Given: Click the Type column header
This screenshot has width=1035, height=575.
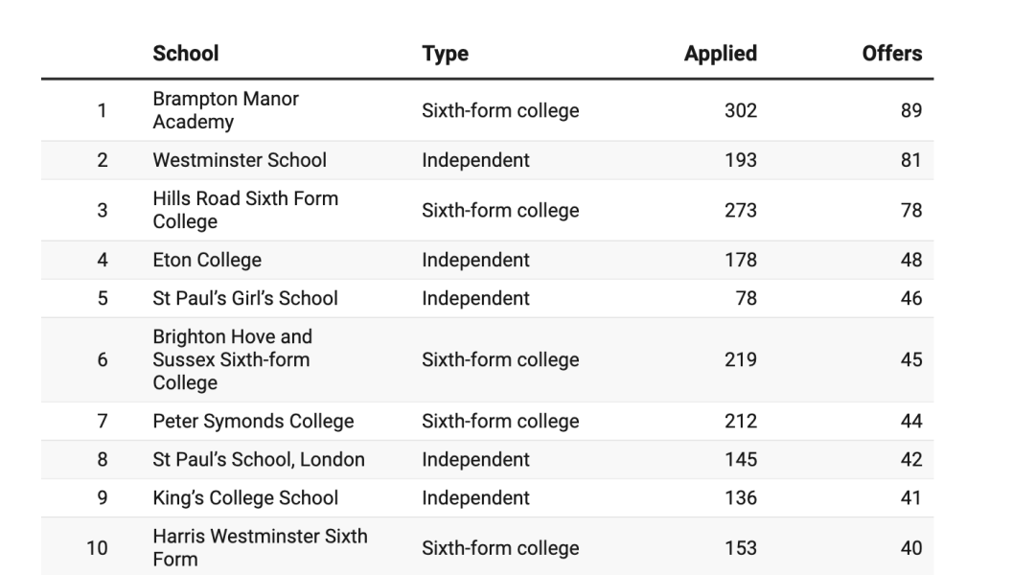Looking at the screenshot, I should pos(445,54).
